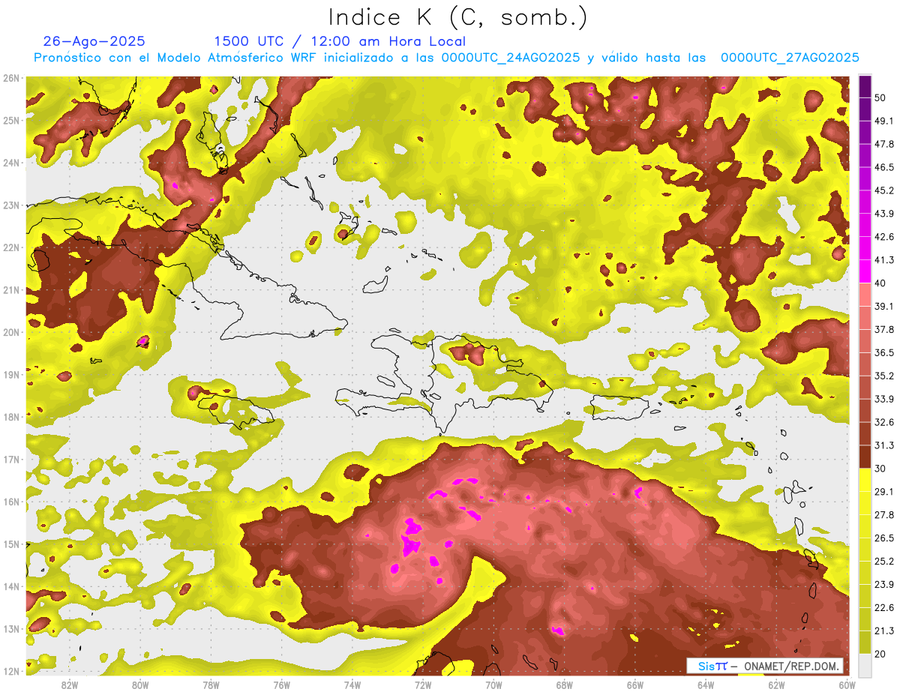This screenshot has width=900, height=695.
Task: Click the latitude label '14N'
Action: pos(11,586)
